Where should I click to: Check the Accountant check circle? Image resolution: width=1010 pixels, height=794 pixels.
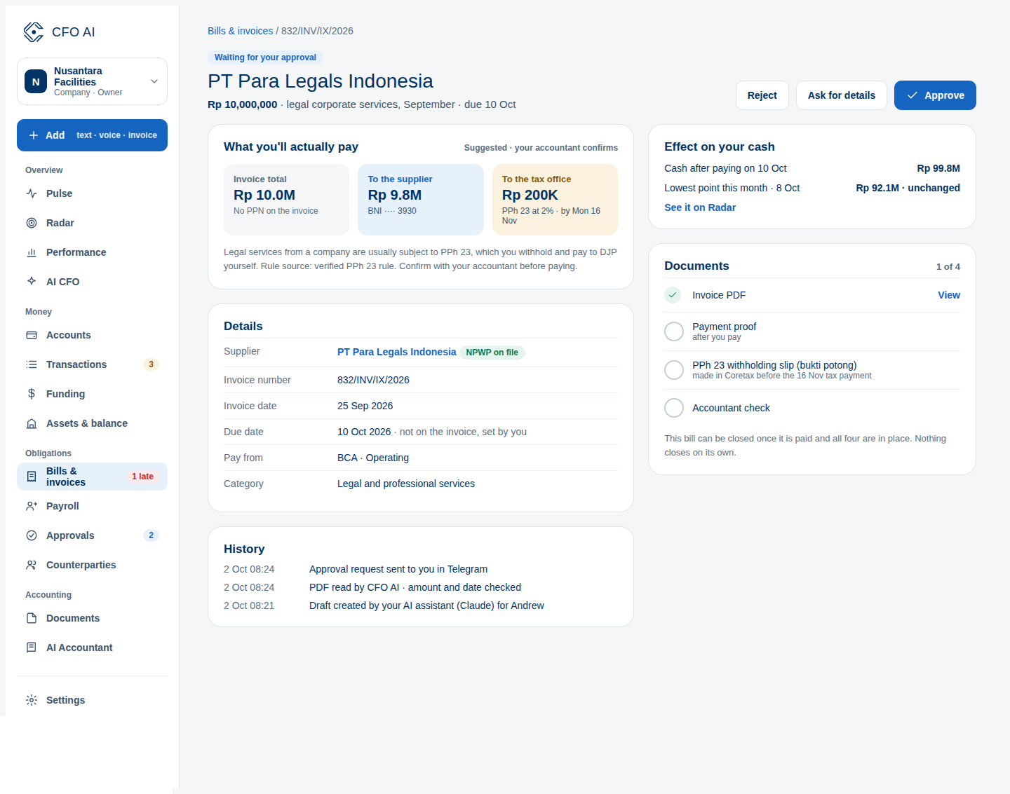(674, 408)
